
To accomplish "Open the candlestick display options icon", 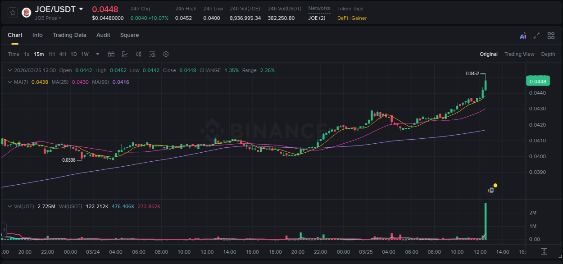I will 138,54.
